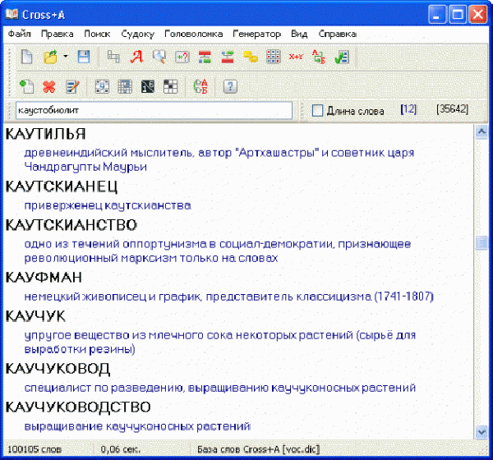Image resolution: width=493 pixels, height=460 pixels.
Task: Enable the Длина слова checkbox
Action: point(317,110)
